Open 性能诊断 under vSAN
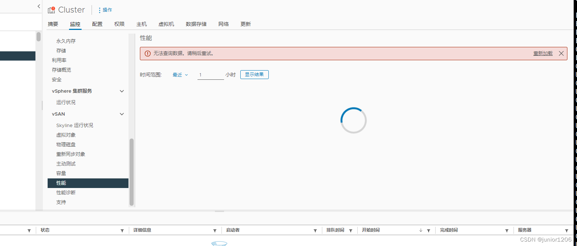The height and width of the screenshot is (246, 577). [x=66, y=192]
